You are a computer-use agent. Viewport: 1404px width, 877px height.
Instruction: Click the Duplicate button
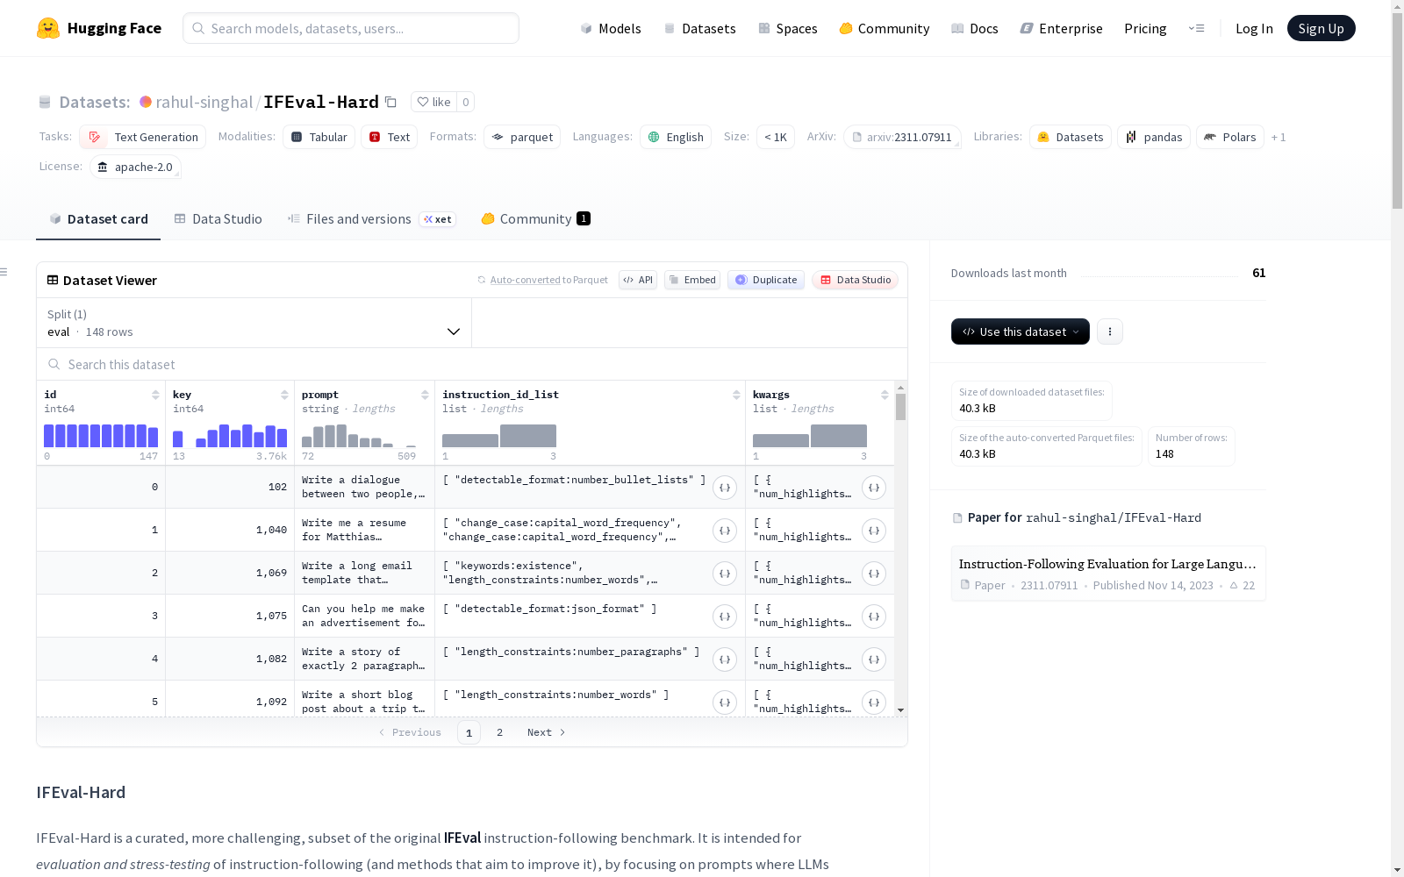[766, 280]
